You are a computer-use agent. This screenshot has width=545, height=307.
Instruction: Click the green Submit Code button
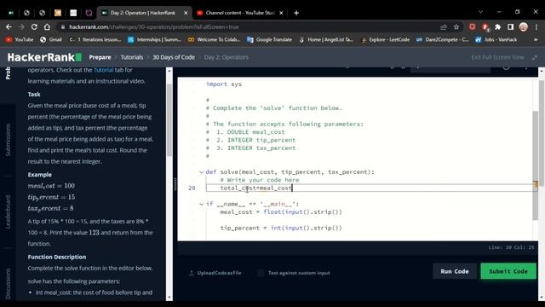click(508, 271)
